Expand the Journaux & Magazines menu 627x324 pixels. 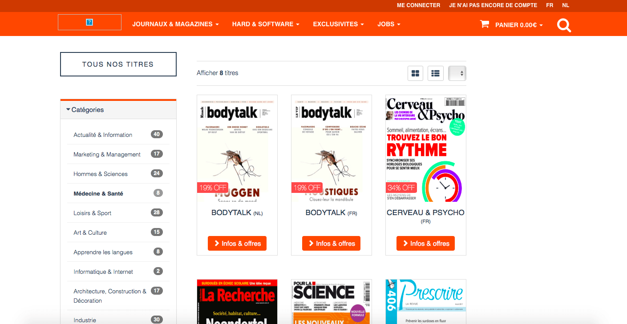pyautogui.click(x=175, y=24)
